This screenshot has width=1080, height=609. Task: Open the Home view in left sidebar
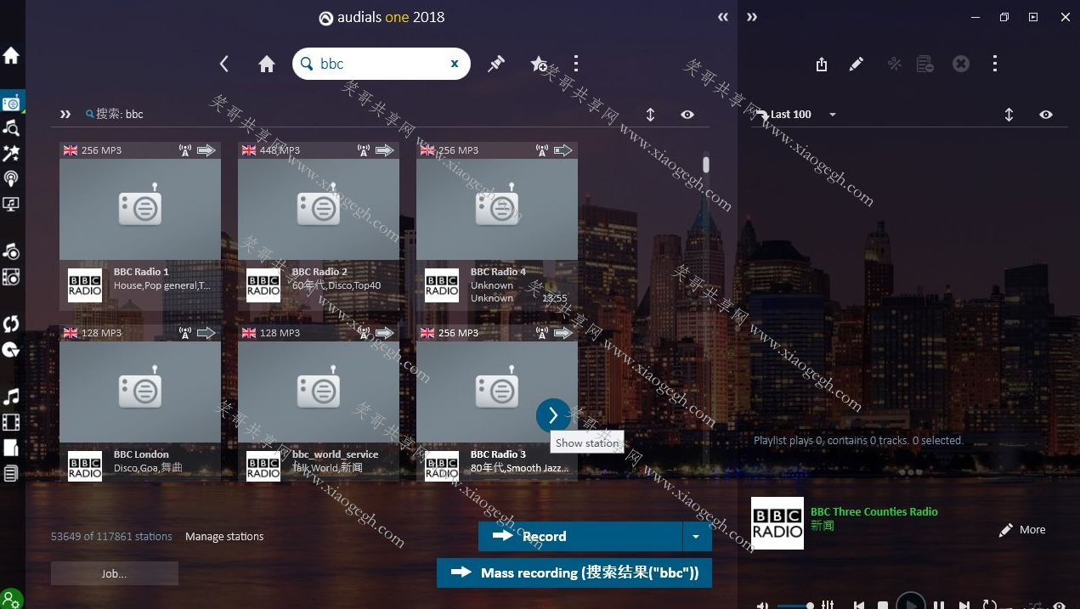[11, 56]
